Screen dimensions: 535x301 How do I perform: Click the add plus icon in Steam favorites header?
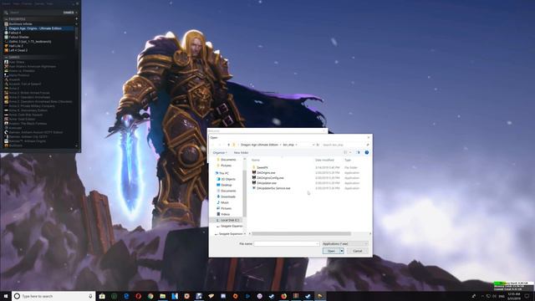pyautogui.click(x=76, y=19)
